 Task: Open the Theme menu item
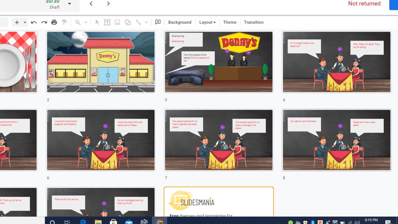[230, 22]
